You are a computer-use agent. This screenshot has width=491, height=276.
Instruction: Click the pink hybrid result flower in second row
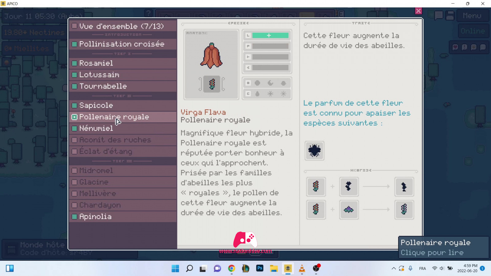click(x=404, y=210)
